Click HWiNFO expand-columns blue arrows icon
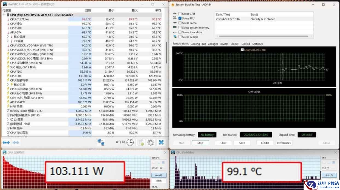340x190 pixels. click(x=6, y=142)
